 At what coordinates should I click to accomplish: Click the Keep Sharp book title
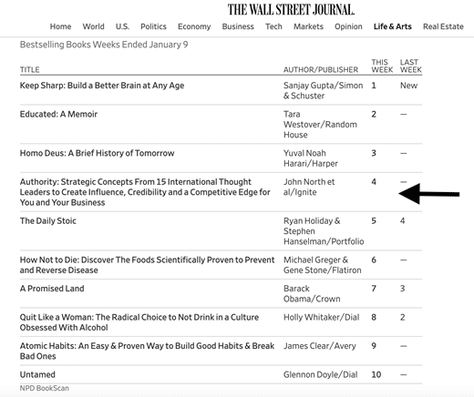[x=102, y=86]
